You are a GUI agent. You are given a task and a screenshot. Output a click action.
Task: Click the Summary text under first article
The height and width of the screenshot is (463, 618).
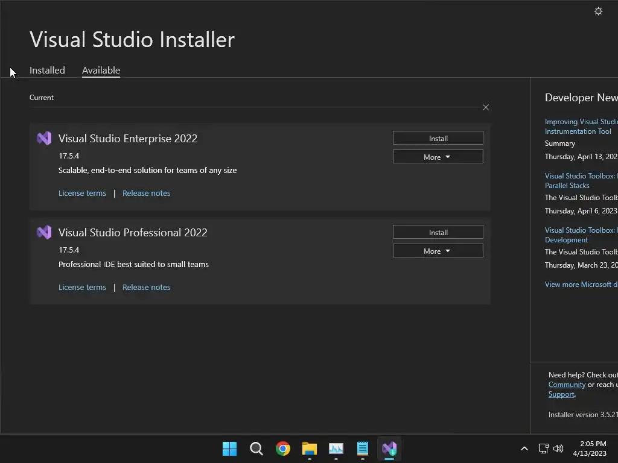pyautogui.click(x=559, y=143)
